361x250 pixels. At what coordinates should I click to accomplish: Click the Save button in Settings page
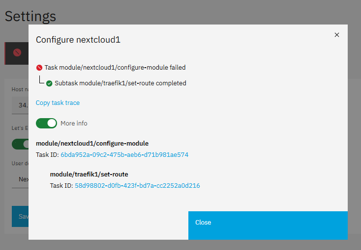click(x=20, y=216)
